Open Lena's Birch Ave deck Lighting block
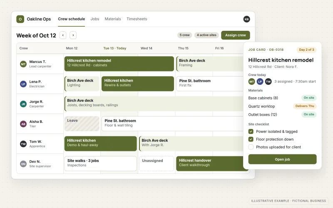 82,84
